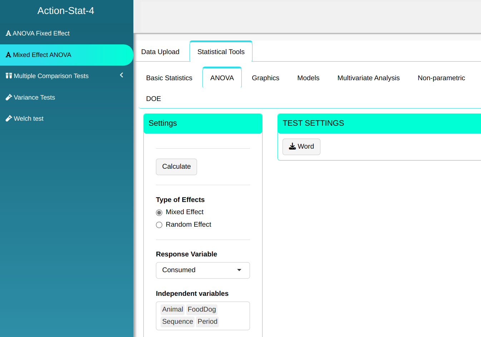Click the Consumed dropdown caret arrow
Screen dimensions: 481x337
coord(239,270)
